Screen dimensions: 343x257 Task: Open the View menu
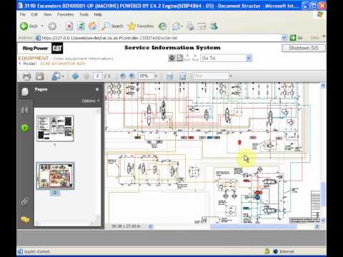coord(47,14)
